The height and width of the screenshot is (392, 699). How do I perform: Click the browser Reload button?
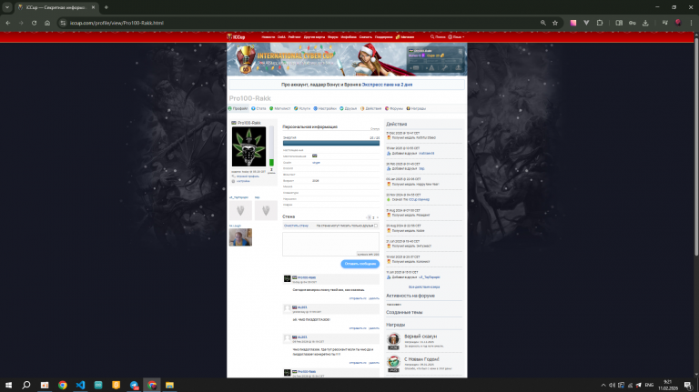coord(34,23)
